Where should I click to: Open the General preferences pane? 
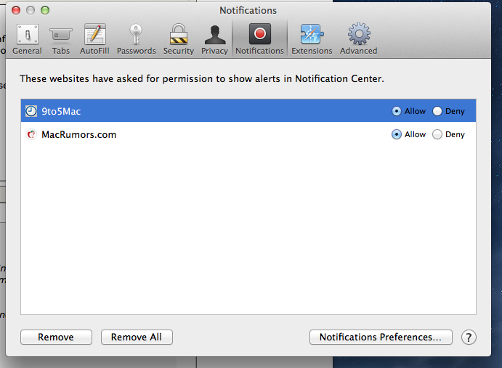[27, 39]
